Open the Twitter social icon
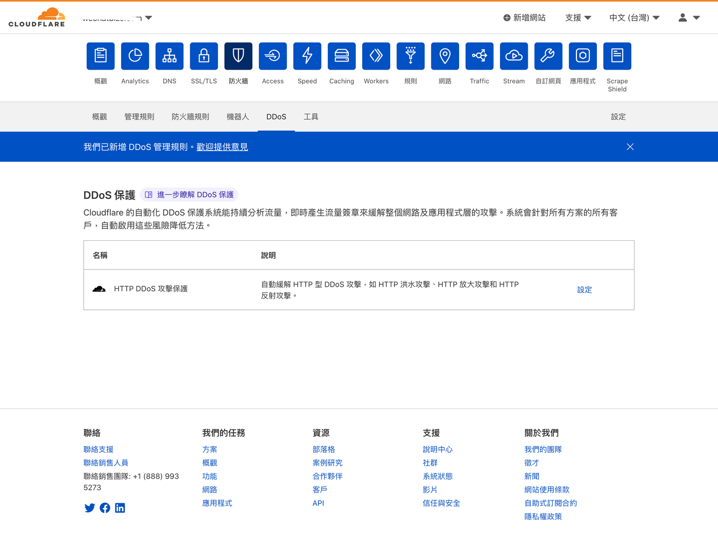This screenshot has width=718, height=550. 90,508
